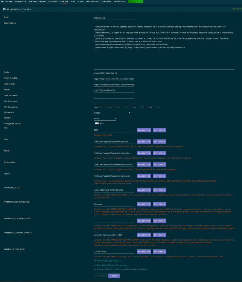Click Entfernen for the Consumption path
The image size is (242, 282).
coord(160,165)
